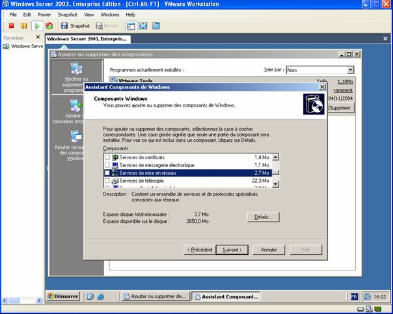393x314 pixels.
Task: Open the Démarrer start menu
Action: click(x=63, y=296)
